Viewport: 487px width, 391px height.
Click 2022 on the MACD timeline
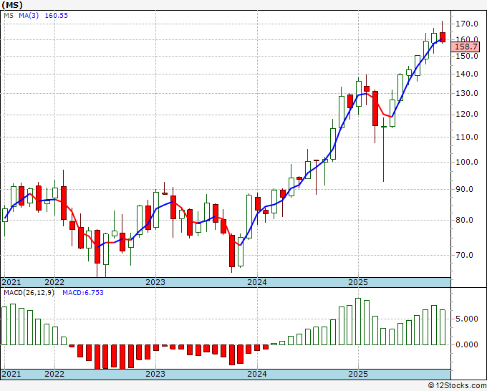point(54,374)
